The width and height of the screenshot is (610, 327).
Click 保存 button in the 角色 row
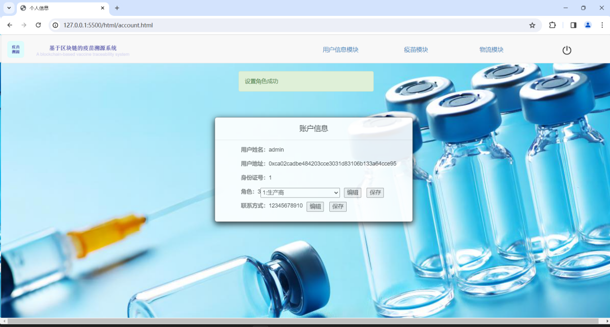(375, 193)
